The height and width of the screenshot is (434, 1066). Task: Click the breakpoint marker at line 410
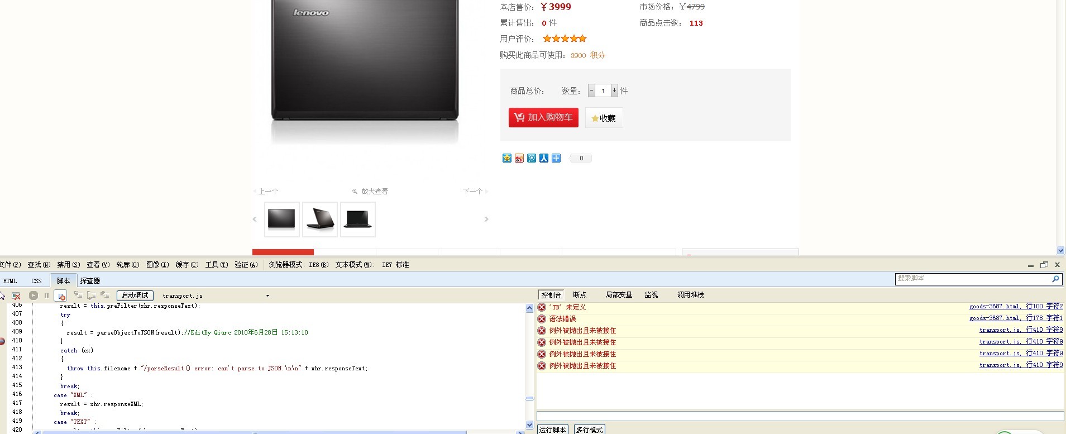(x=2, y=341)
